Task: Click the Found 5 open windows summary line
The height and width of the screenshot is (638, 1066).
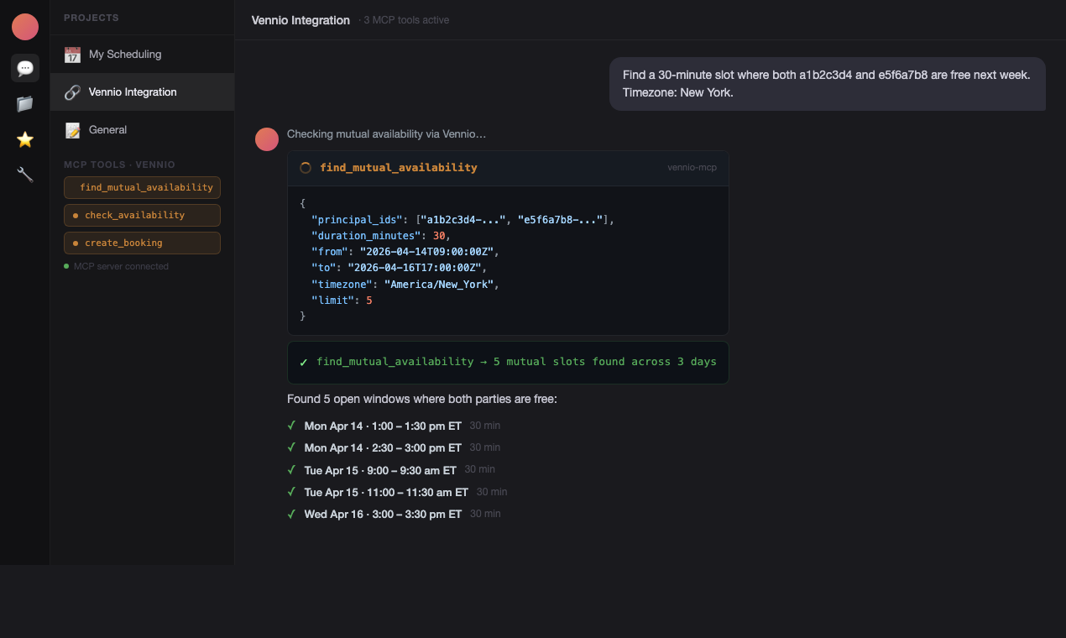Action: (x=422, y=400)
